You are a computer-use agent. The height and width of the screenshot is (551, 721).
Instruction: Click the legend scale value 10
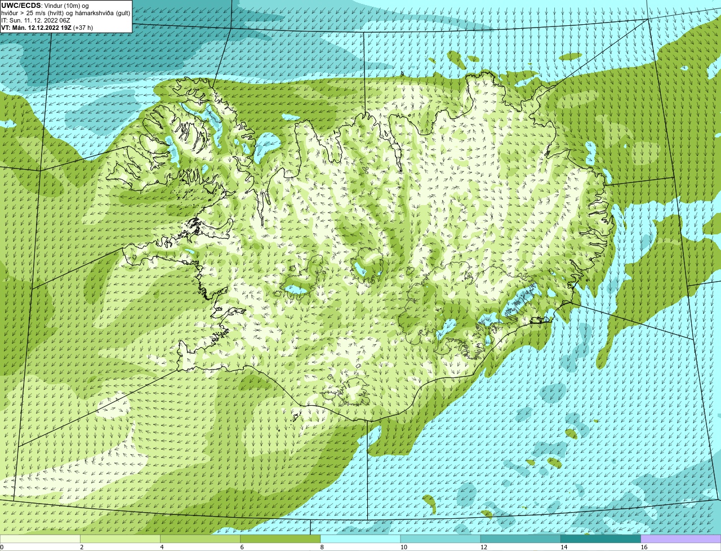(404, 547)
